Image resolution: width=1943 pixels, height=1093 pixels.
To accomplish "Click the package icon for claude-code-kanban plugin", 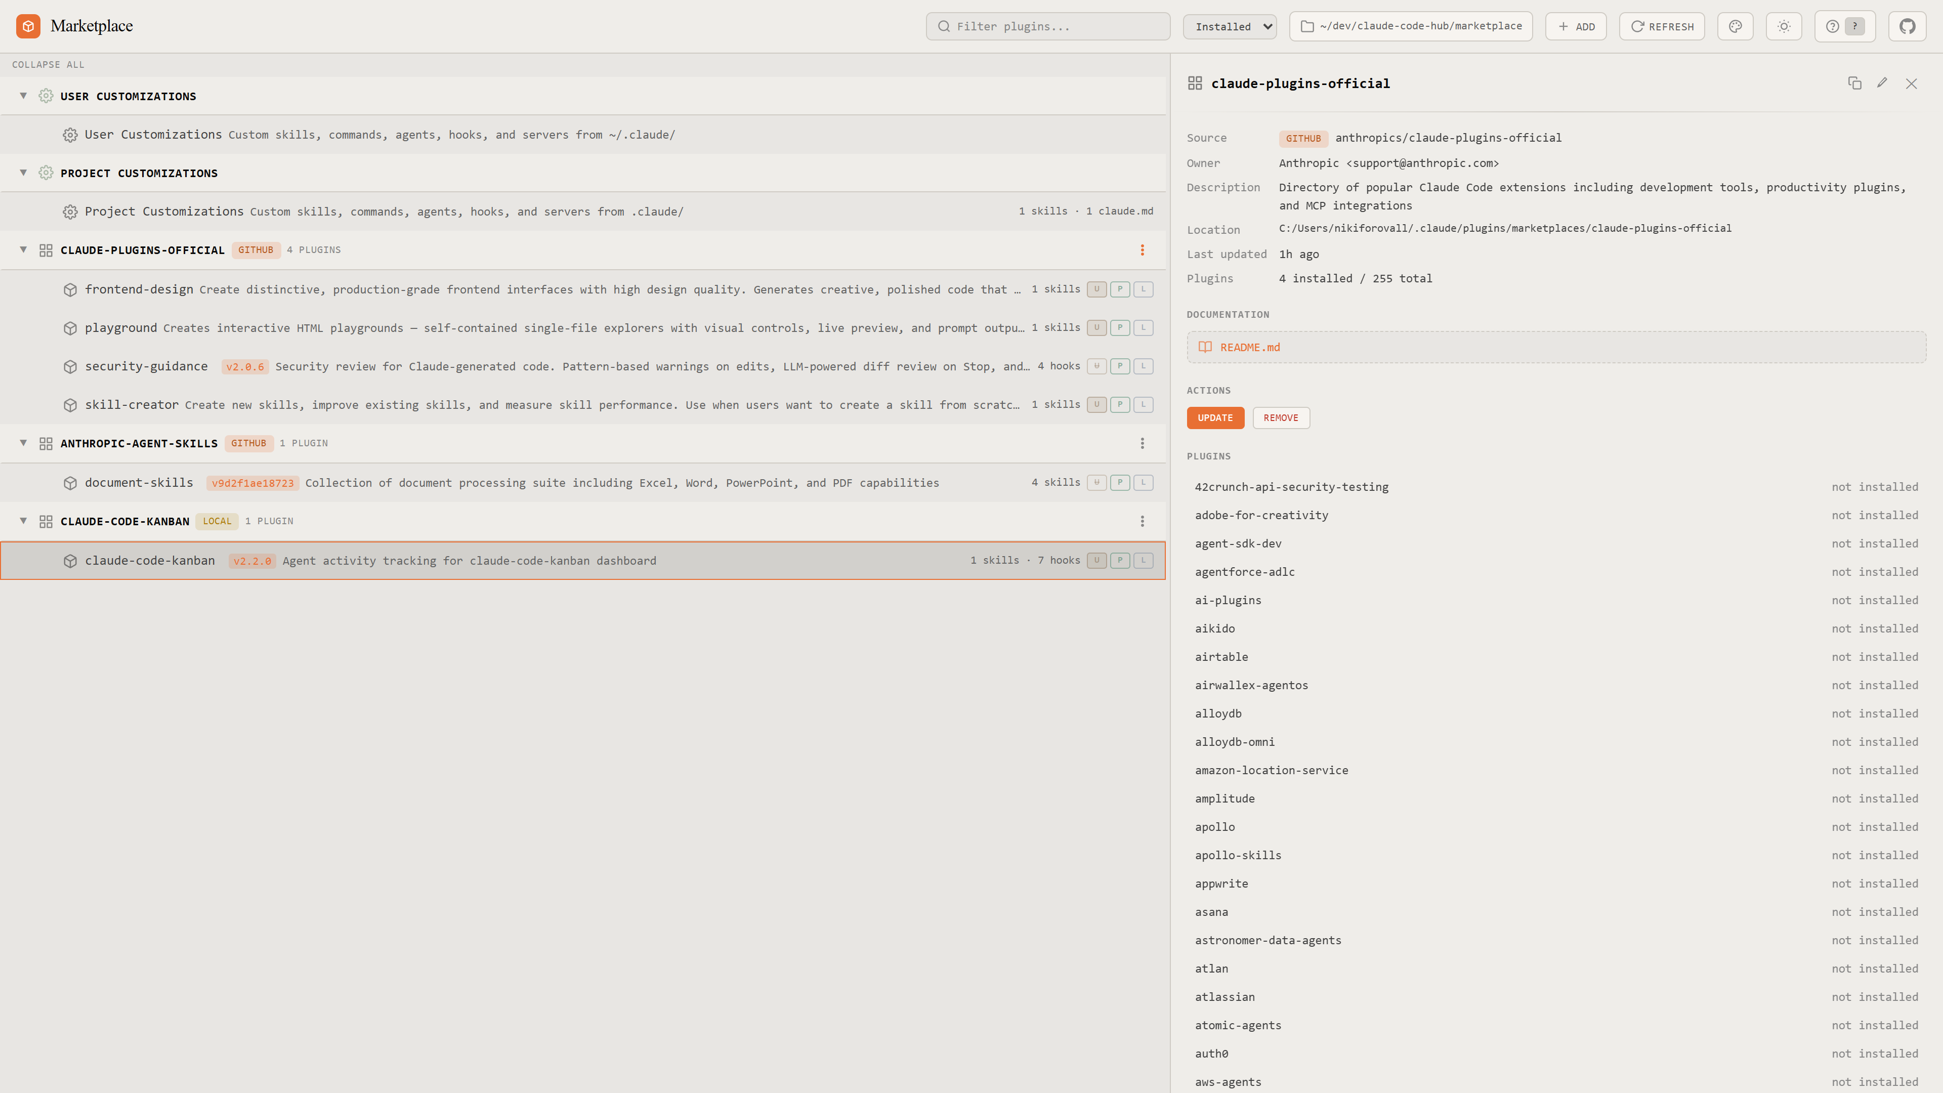I will point(70,561).
